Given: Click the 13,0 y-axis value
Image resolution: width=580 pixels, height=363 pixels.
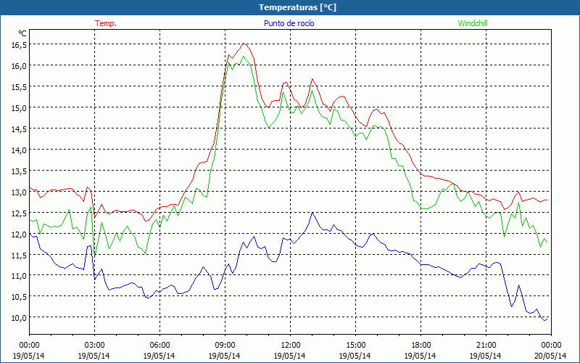Looking at the screenshot, I should [20, 192].
